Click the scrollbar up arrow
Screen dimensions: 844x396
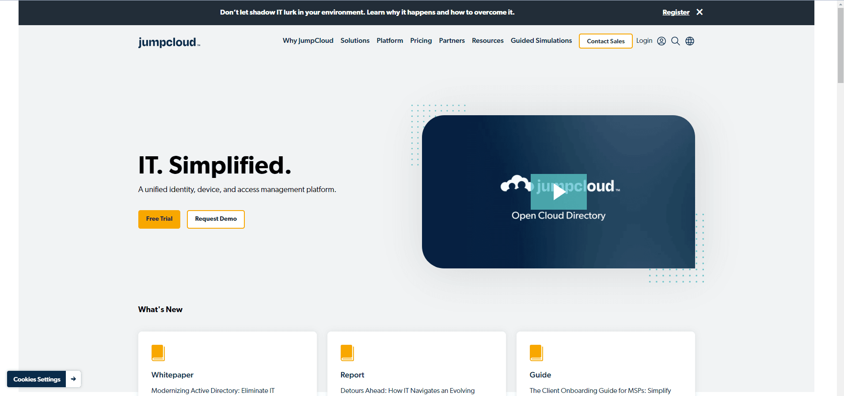(840, 4)
